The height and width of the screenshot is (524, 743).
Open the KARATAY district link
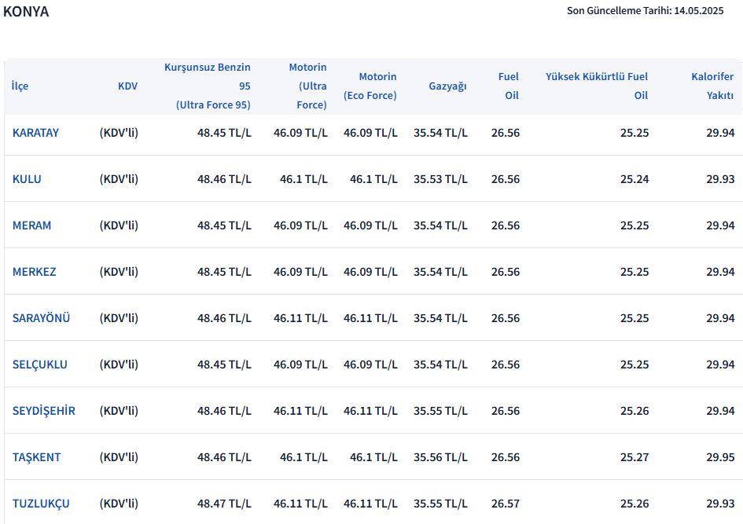(35, 133)
